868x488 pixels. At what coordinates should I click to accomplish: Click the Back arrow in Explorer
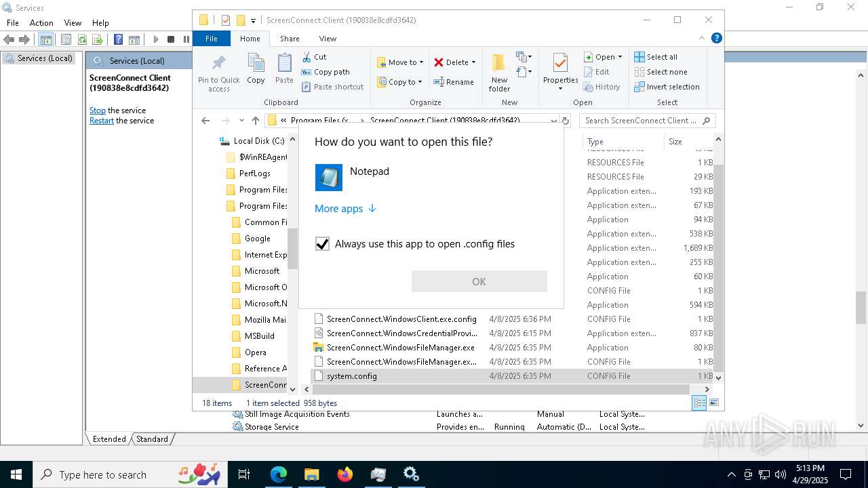205,121
